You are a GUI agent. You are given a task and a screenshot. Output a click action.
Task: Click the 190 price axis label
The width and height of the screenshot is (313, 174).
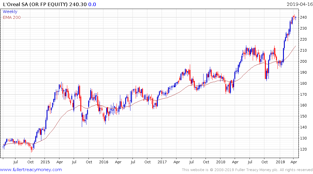pos(303,72)
